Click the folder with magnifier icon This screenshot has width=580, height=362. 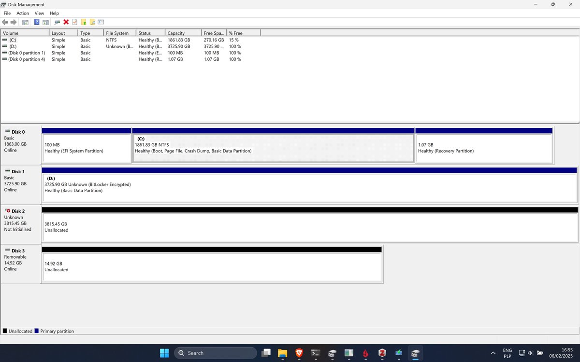pos(92,22)
